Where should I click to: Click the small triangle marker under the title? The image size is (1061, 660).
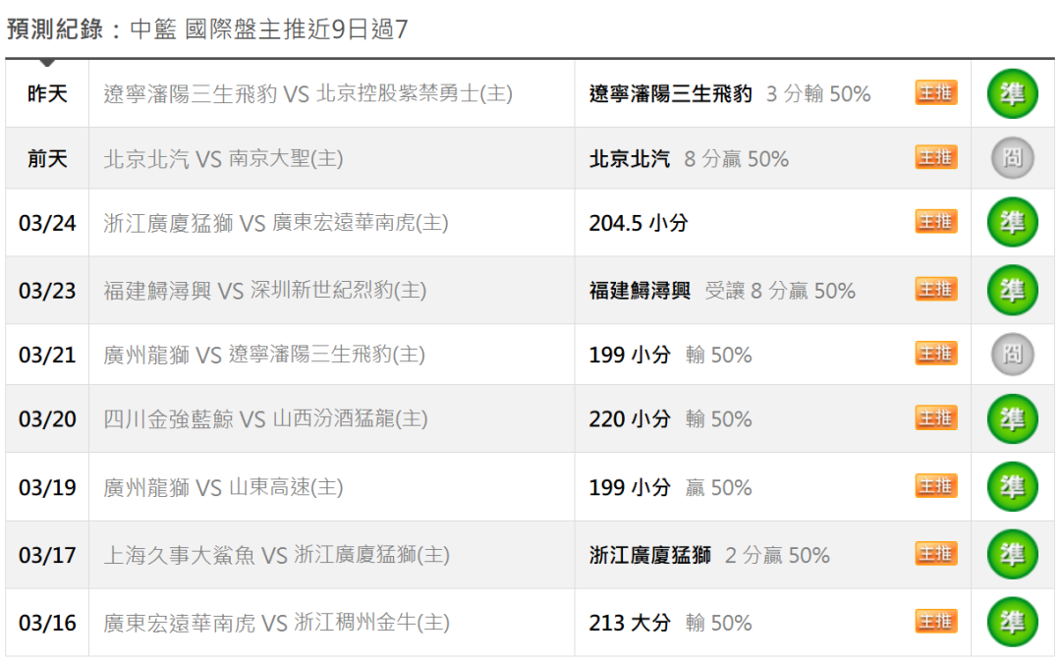[47, 63]
